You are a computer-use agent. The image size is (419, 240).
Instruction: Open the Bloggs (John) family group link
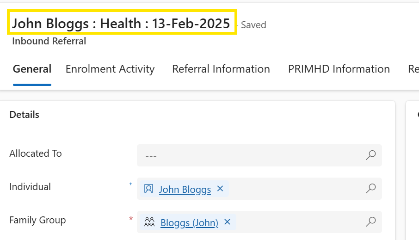(189, 222)
